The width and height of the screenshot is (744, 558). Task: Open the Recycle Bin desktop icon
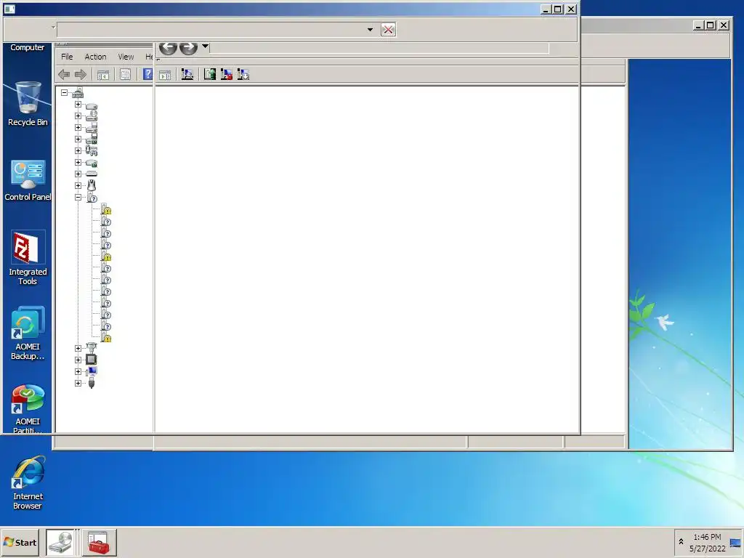[28, 103]
